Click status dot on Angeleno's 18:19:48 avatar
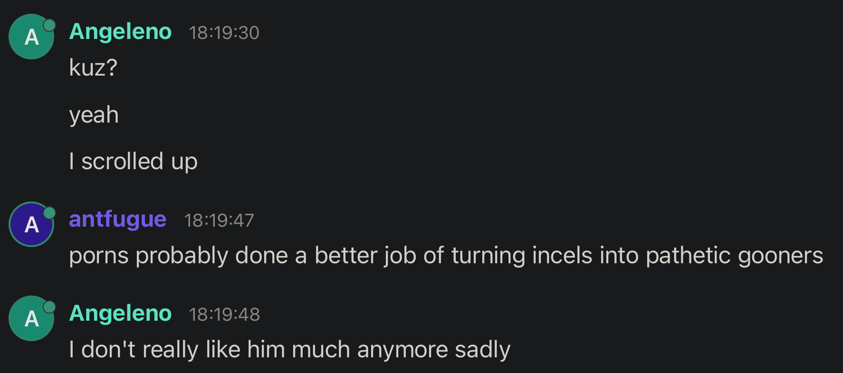 49,307
